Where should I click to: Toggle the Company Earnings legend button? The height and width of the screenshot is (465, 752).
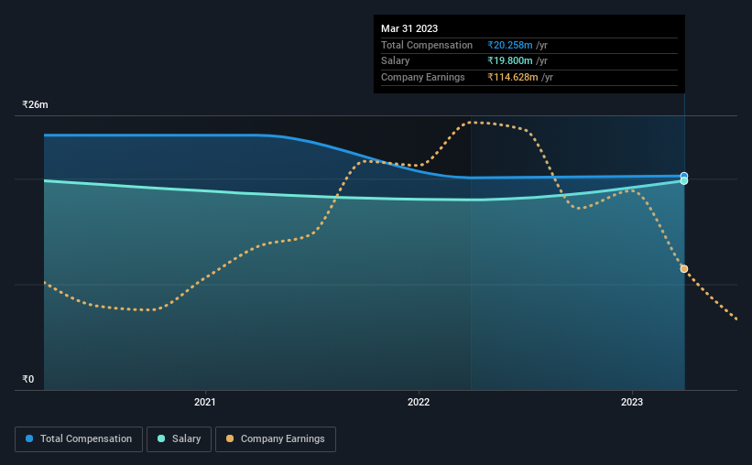coord(276,439)
